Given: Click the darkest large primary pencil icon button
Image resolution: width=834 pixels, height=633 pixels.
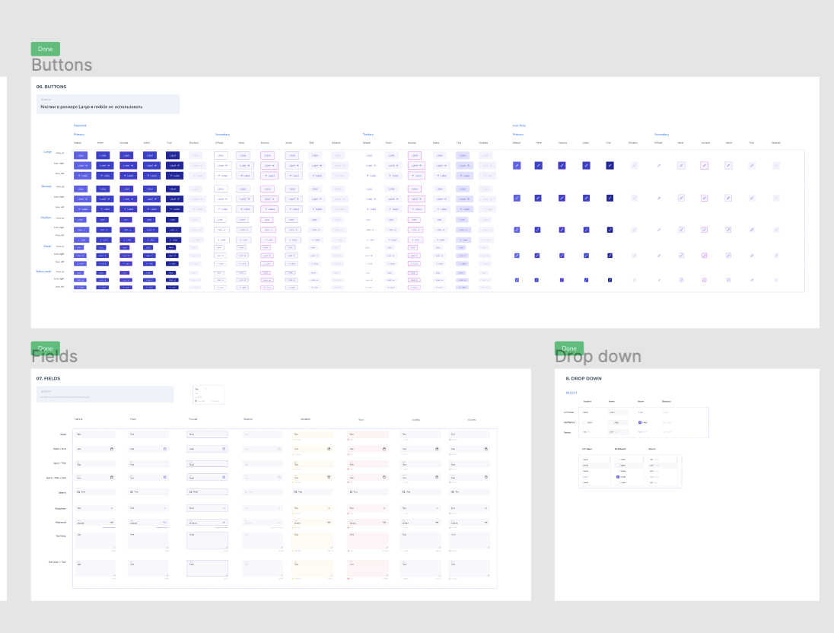Looking at the screenshot, I should tap(610, 165).
